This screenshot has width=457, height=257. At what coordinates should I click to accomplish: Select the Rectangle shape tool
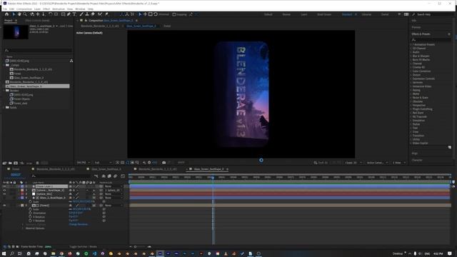coord(63,14)
